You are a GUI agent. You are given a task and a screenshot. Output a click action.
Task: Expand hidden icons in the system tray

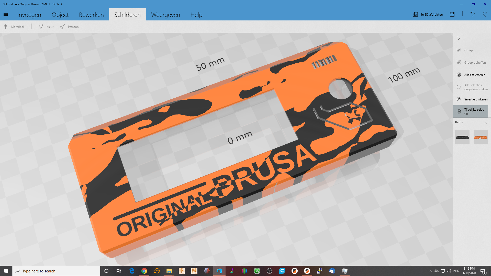point(431,271)
